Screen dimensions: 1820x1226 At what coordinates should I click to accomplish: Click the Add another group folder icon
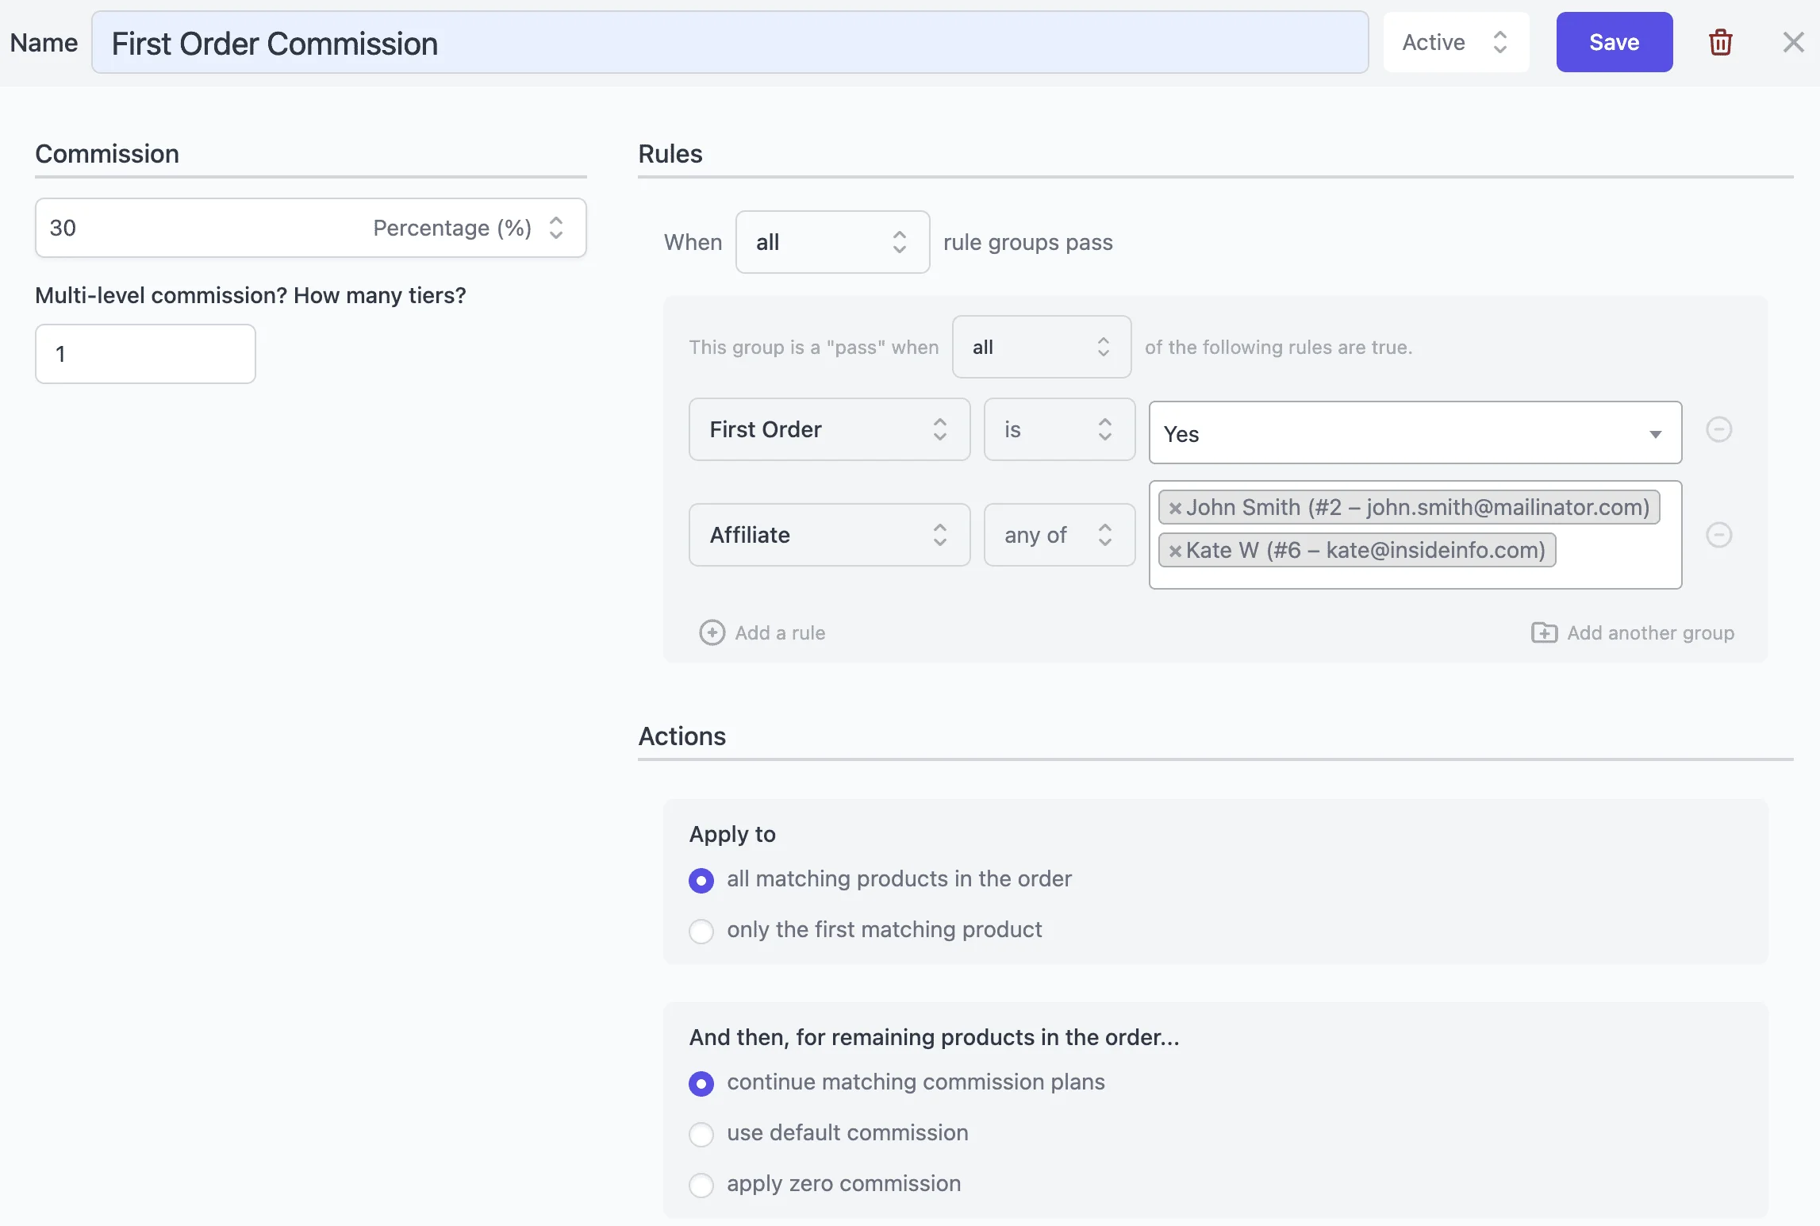point(1544,632)
